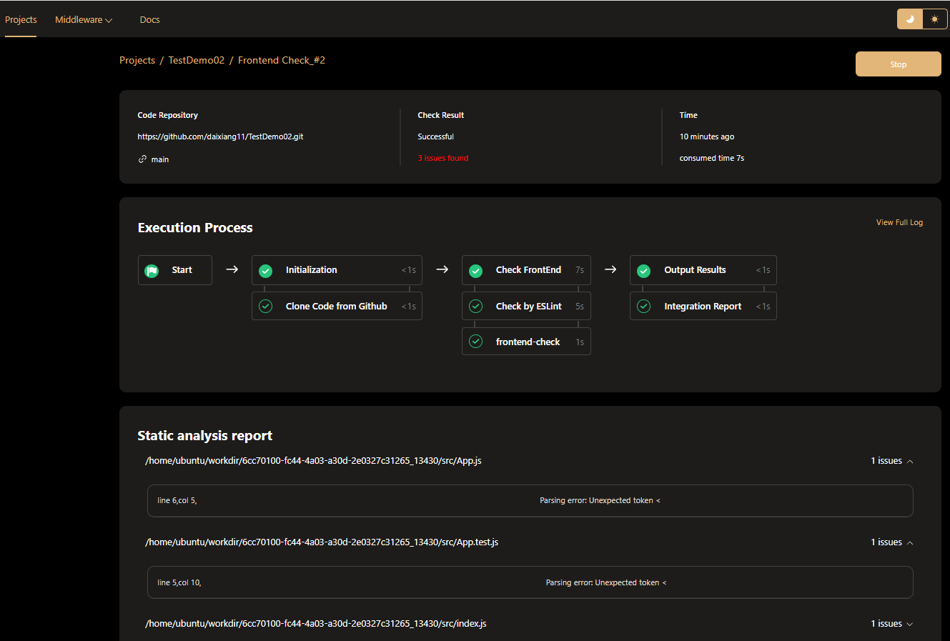Open the Middleware dropdown menu

pyautogui.click(x=84, y=20)
